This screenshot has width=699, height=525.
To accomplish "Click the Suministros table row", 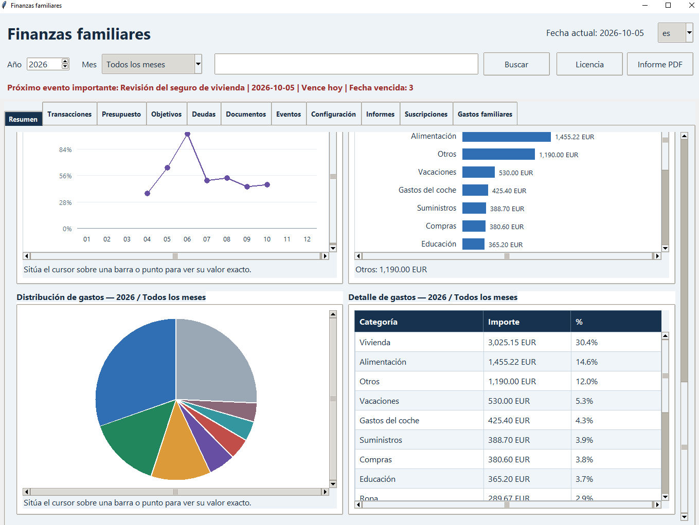I will point(508,440).
